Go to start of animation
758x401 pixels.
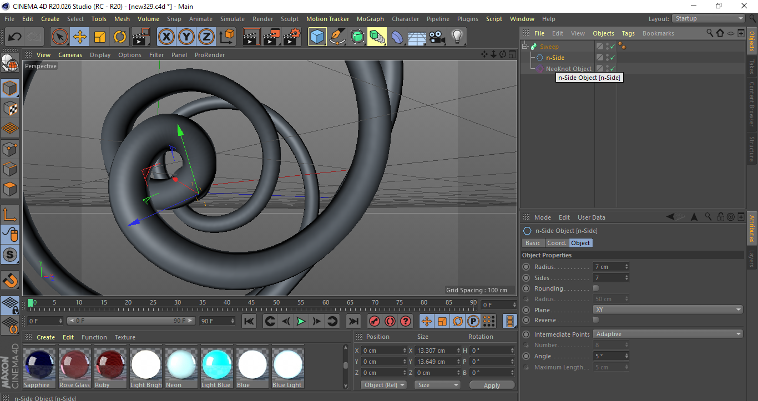coord(249,321)
